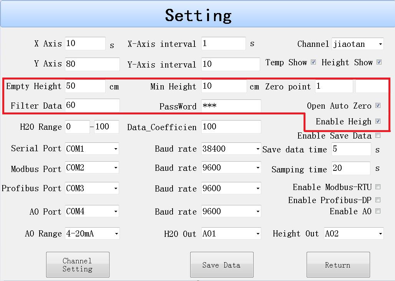Expand the Serial Port COM1 dropdown

point(92,149)
